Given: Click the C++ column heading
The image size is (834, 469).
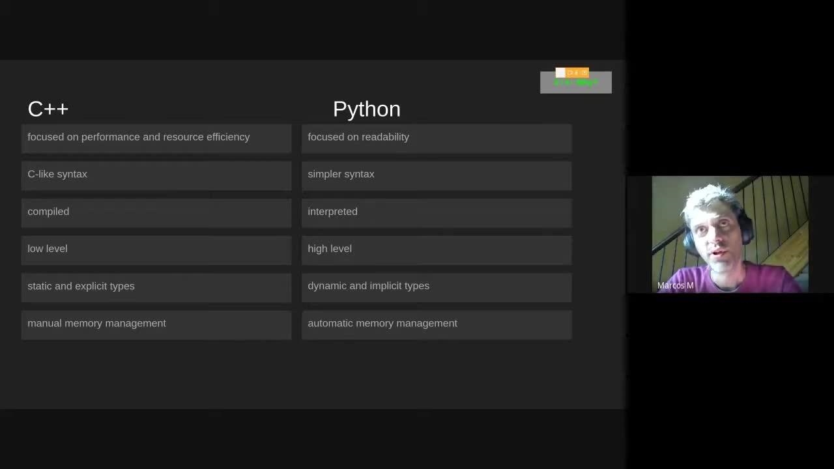Looking at the screenshot, I should (48, 109).
